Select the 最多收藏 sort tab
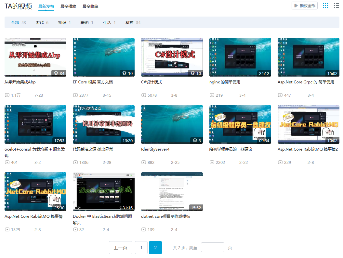 coord(90,6)
